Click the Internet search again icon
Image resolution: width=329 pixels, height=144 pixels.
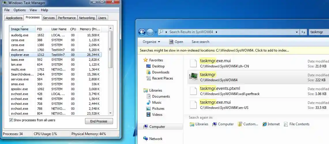click(x=264, y=124)
